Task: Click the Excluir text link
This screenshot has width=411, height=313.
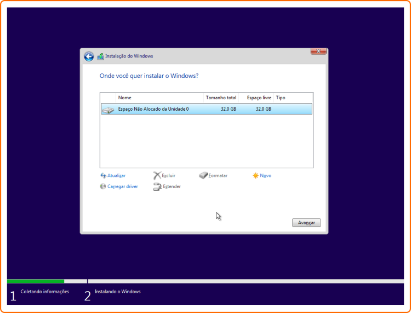Action: coord(169,175)
